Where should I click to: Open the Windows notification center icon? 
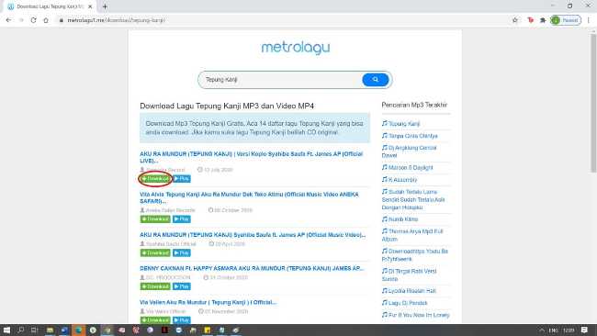click(584, 330)
